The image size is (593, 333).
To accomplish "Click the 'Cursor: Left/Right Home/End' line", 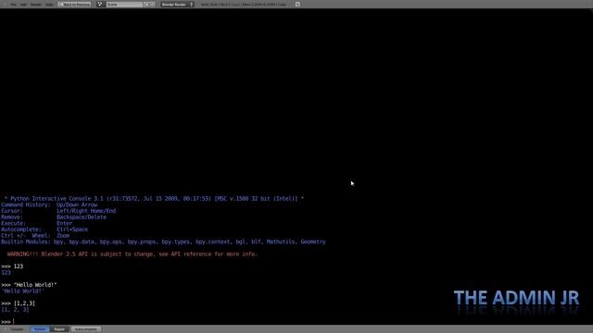I will tap(58, 211).
